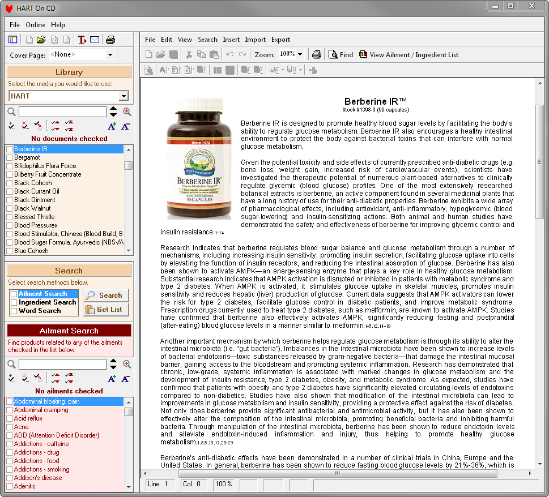
Task: Click the magnifier icon beside the ailment search box
Action: [x=11, y=364]
